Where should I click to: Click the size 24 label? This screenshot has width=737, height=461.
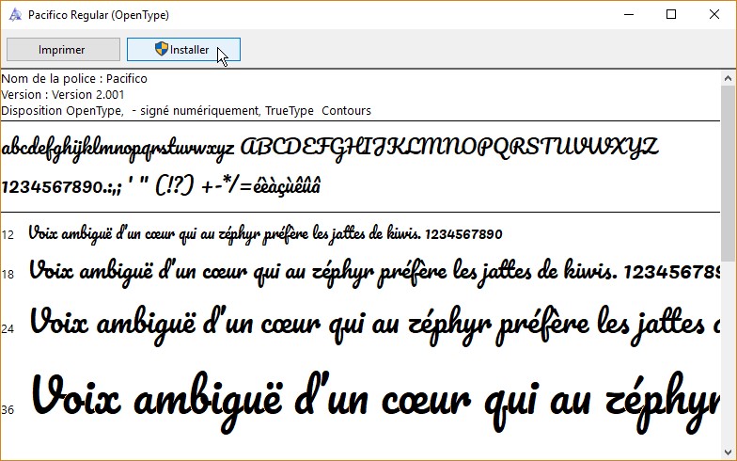pos(8,328)
